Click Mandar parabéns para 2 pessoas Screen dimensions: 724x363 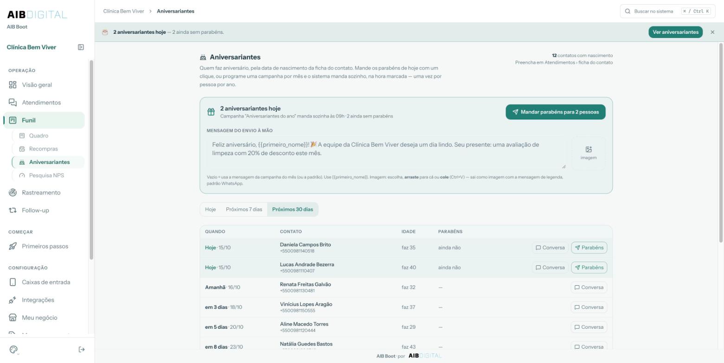tap(555, 112)
